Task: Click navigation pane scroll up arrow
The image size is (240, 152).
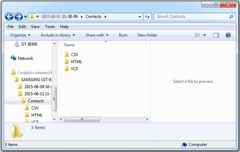Action: point(54,44)
